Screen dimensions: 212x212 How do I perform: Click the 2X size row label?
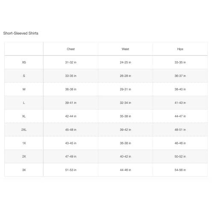click(x=24, y=156)
